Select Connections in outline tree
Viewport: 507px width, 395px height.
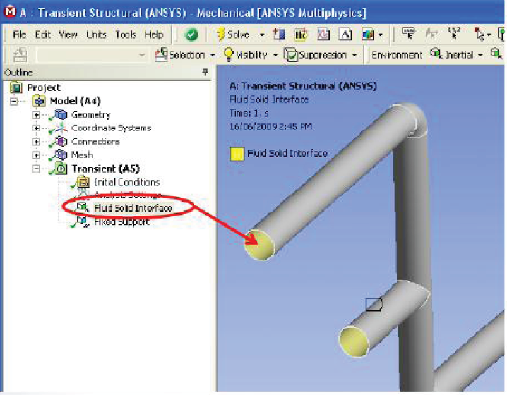coord(95,142)
